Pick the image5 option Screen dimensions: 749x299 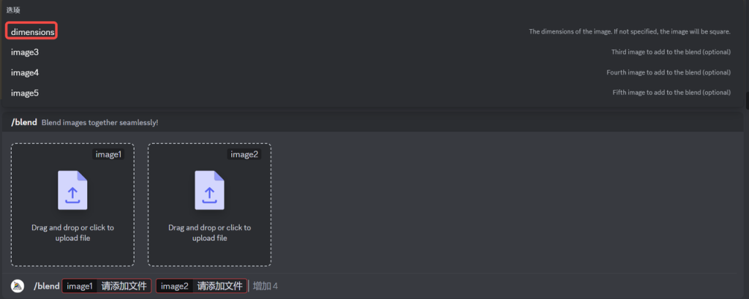click(25, 93)
